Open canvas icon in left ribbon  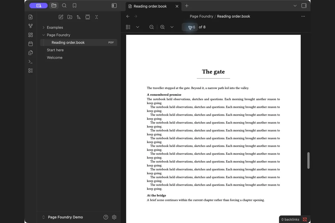click(31, 35)
